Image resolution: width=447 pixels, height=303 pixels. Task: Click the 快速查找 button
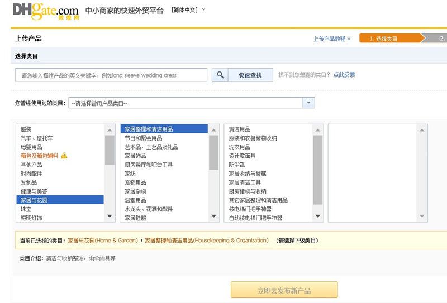[x=250, y=75]
